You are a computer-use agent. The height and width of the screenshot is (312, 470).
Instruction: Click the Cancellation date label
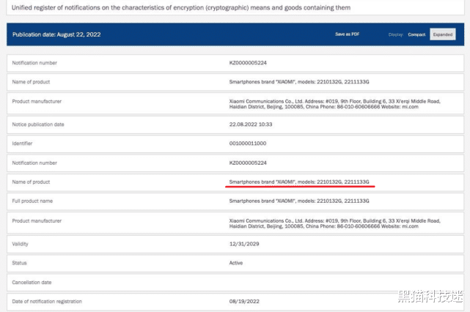32,283
